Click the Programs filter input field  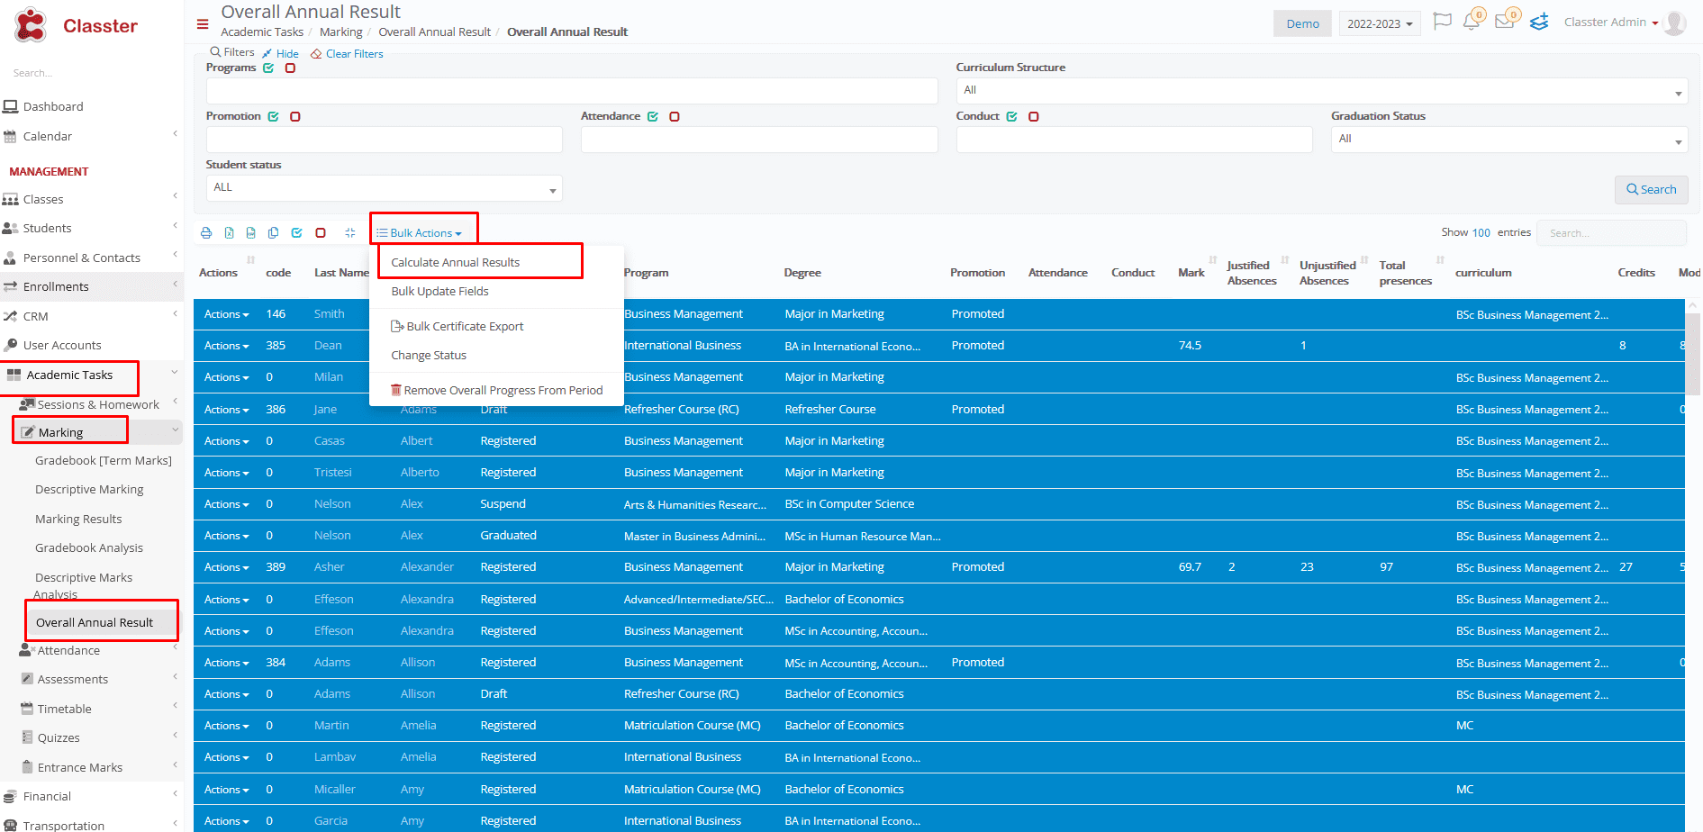pos(572,90)
